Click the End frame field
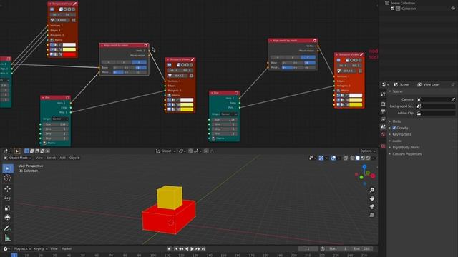The height and width of the screenshot is (257, 458). (x=362, y=249)
